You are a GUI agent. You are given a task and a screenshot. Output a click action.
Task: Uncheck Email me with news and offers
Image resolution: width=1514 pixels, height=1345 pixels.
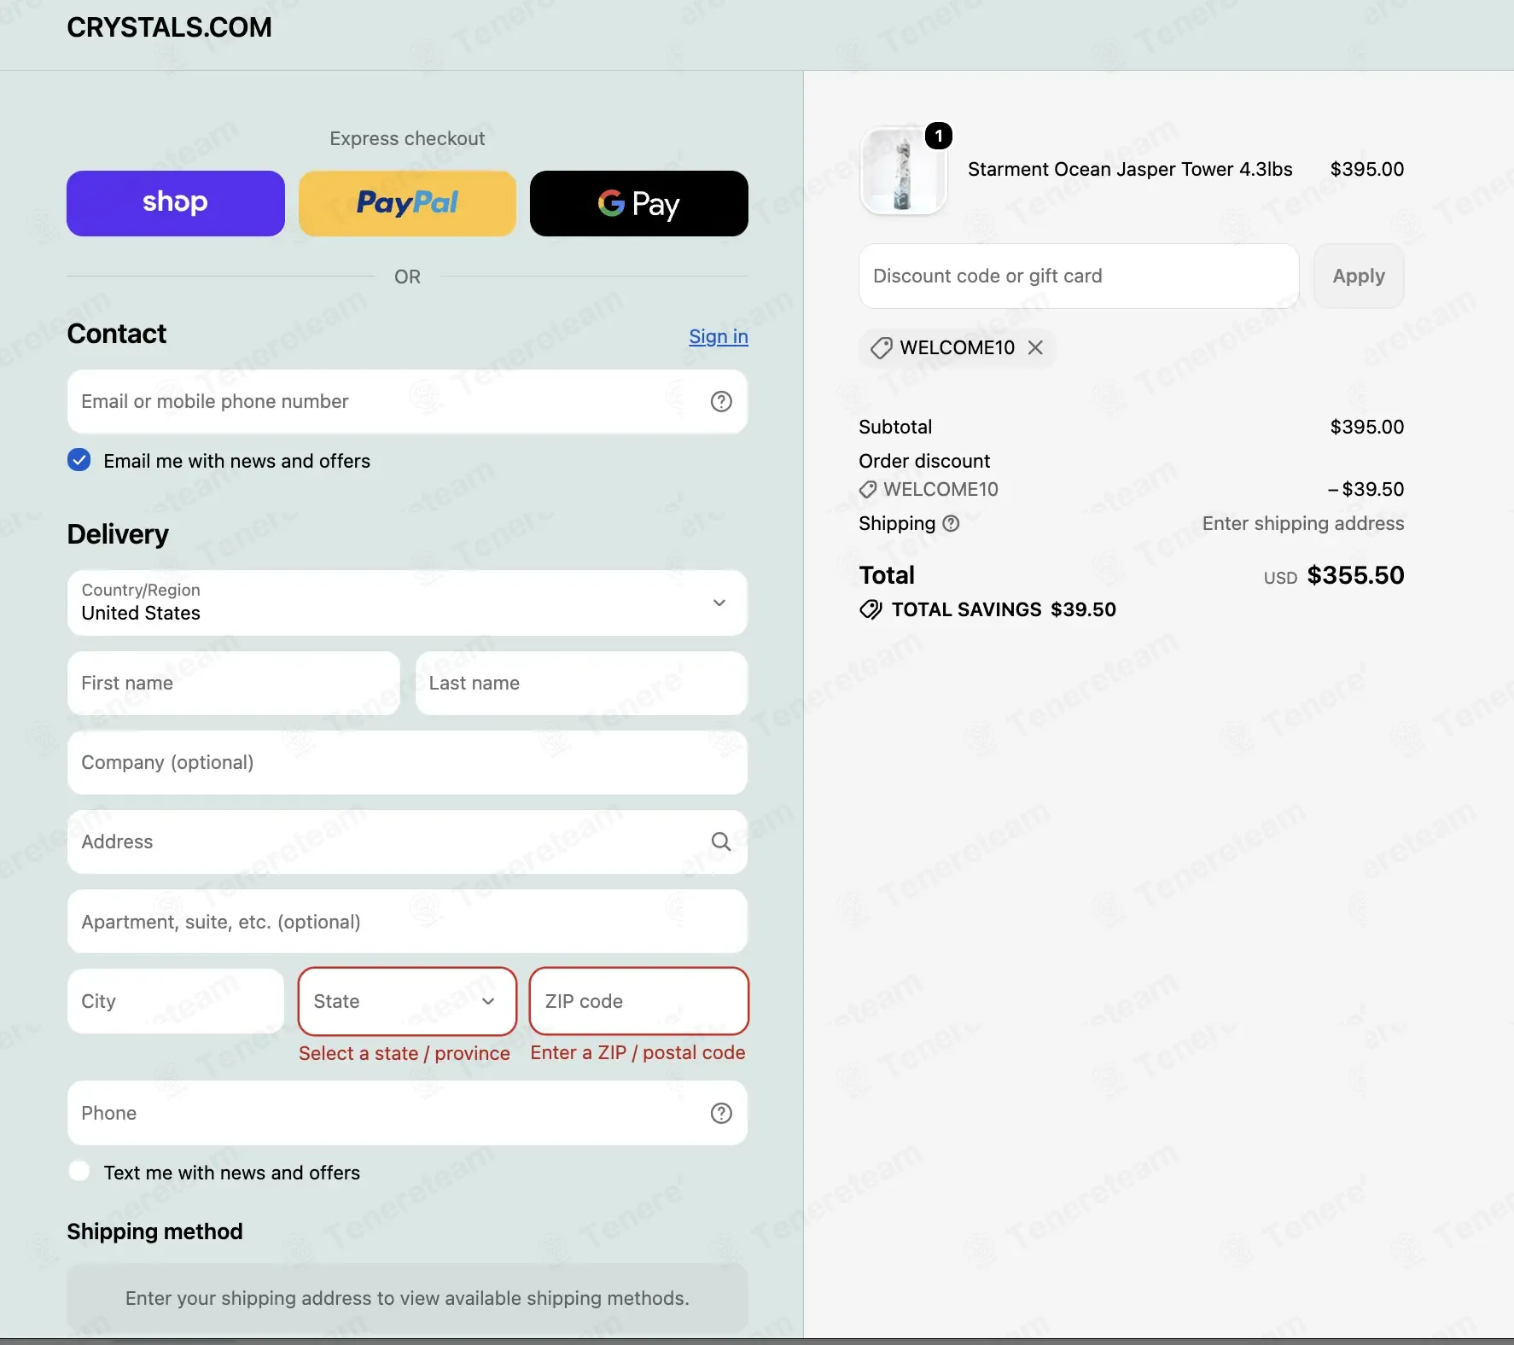pyautogui.click(x=79, y=460)
